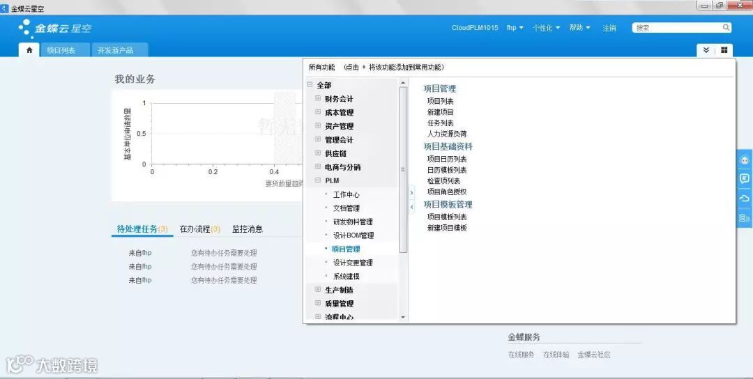Collapse the 全部 root node

(x=310, y=84)
